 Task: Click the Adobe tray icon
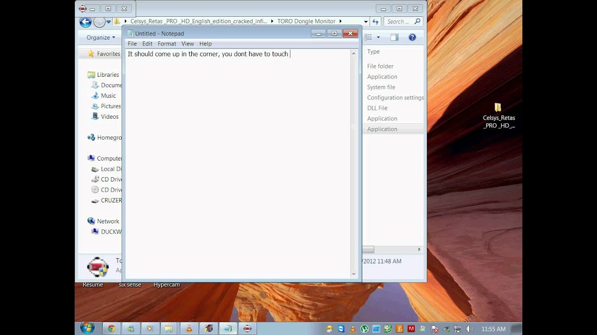tap(411, 329)
